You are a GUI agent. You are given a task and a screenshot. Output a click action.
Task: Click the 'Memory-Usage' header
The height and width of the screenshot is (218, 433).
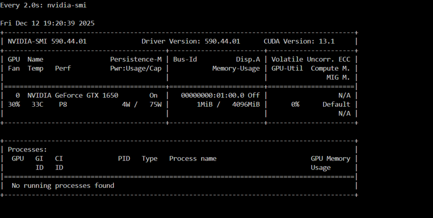coord(236,69)
